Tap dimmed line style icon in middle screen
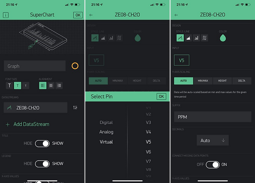 pyautogui.click(x=95, y=38)
